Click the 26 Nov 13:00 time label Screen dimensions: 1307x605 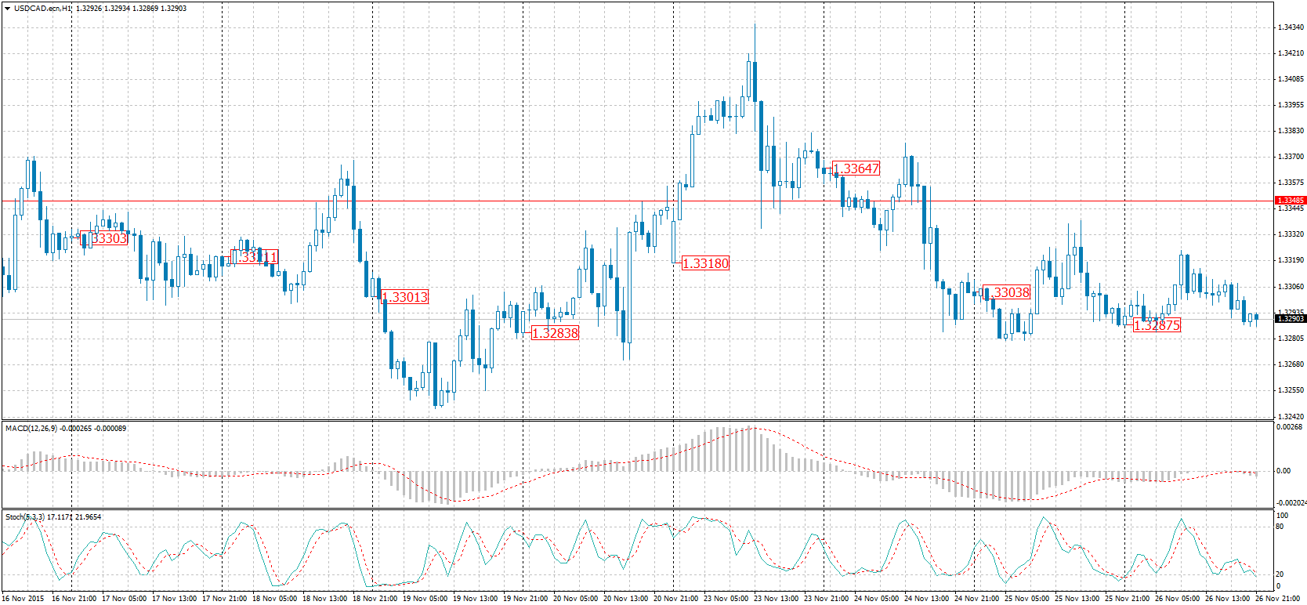click(1227, 599)
